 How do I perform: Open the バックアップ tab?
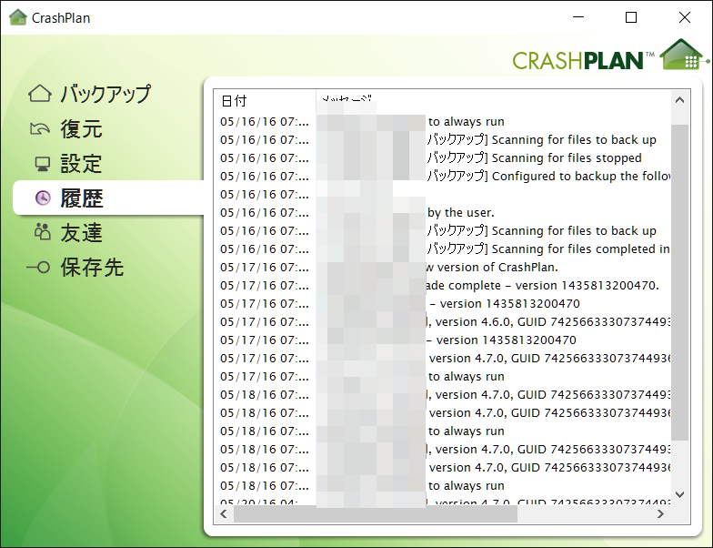(105, 94)
